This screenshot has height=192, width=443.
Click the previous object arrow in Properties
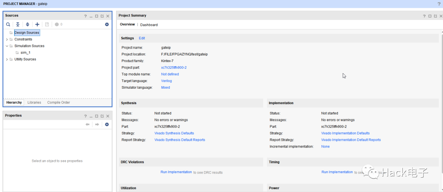88,125
